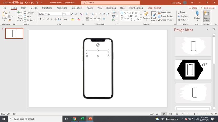Toggle italic formatting
This screenshot has height=122, width=218.
tap(44, 19)
